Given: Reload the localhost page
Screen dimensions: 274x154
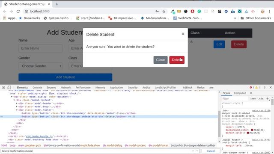Looking at the screenshot, I should coord(18,12).
